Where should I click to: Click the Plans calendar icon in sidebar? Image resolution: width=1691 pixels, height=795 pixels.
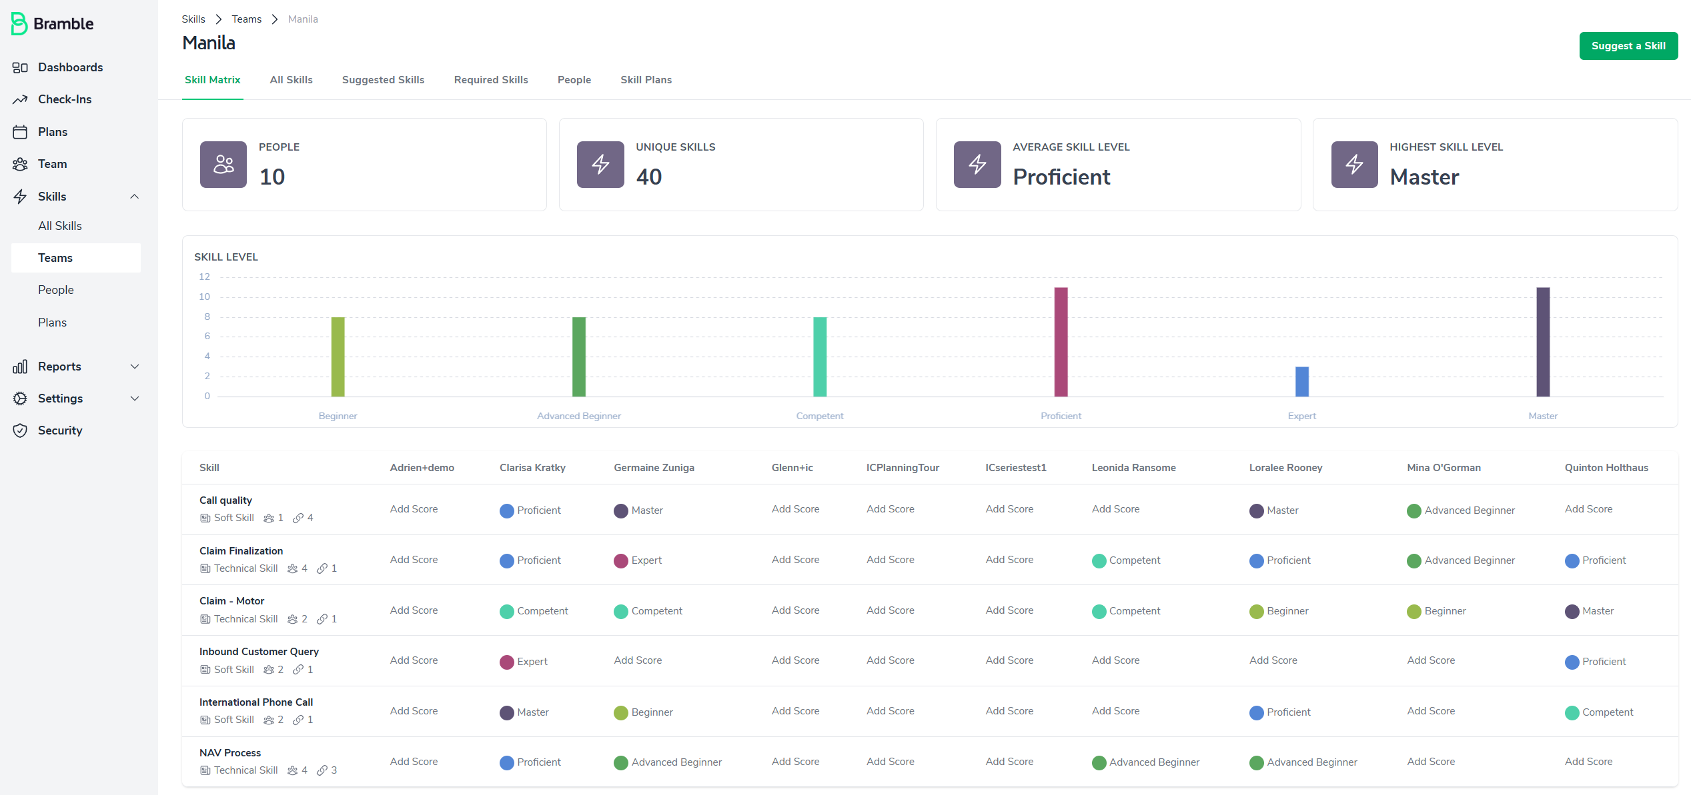point(20,132)
